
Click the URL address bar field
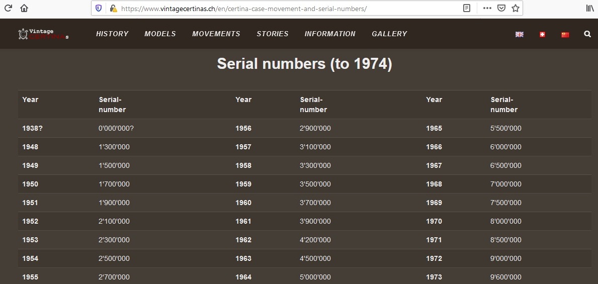[x=287, y=8]
